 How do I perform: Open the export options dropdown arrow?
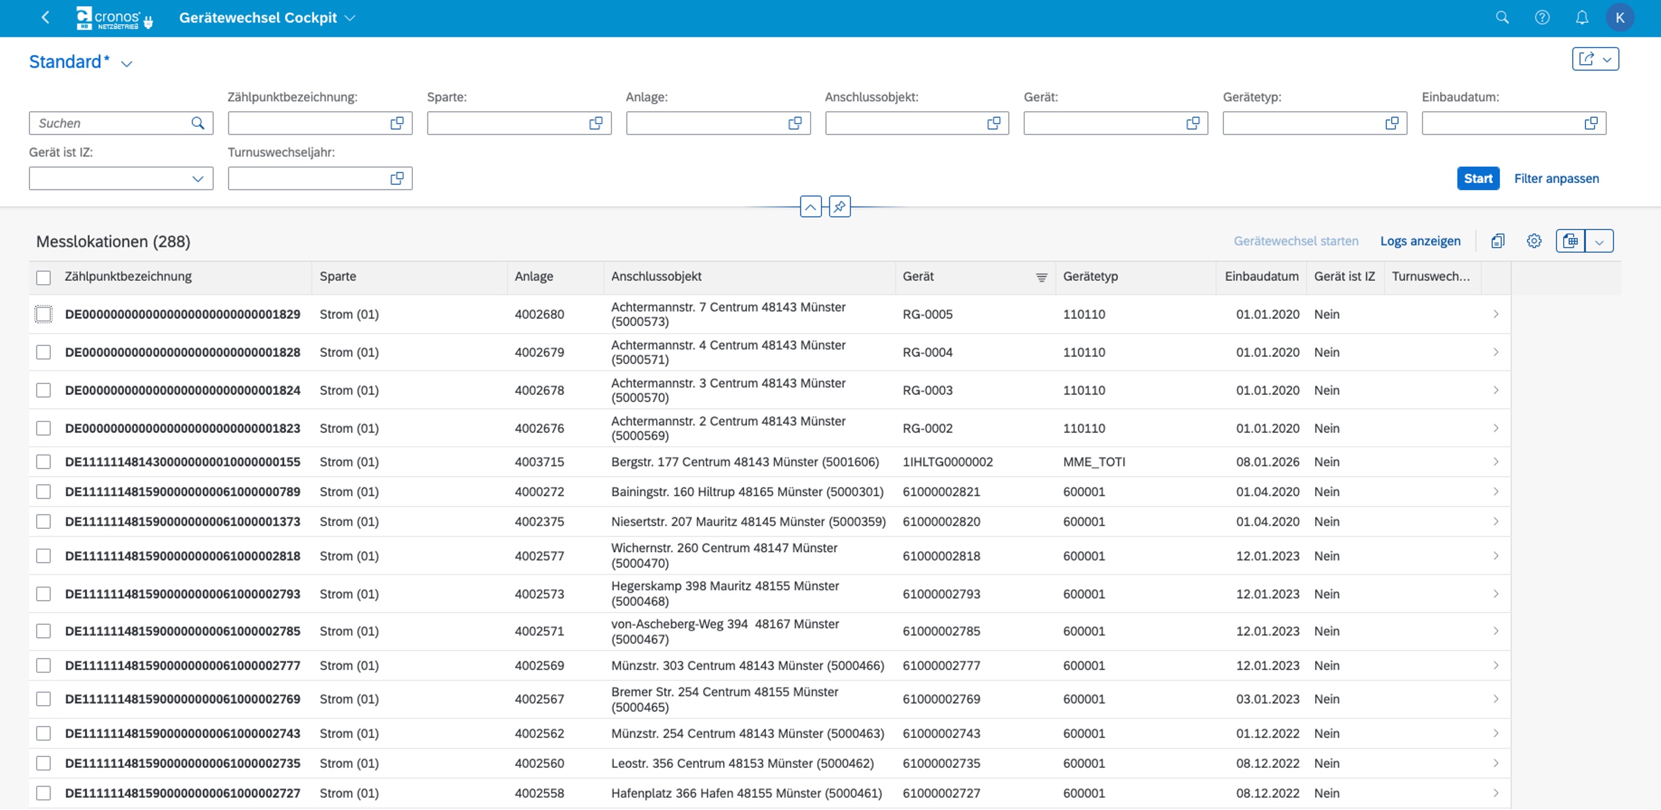[1599, 241]
